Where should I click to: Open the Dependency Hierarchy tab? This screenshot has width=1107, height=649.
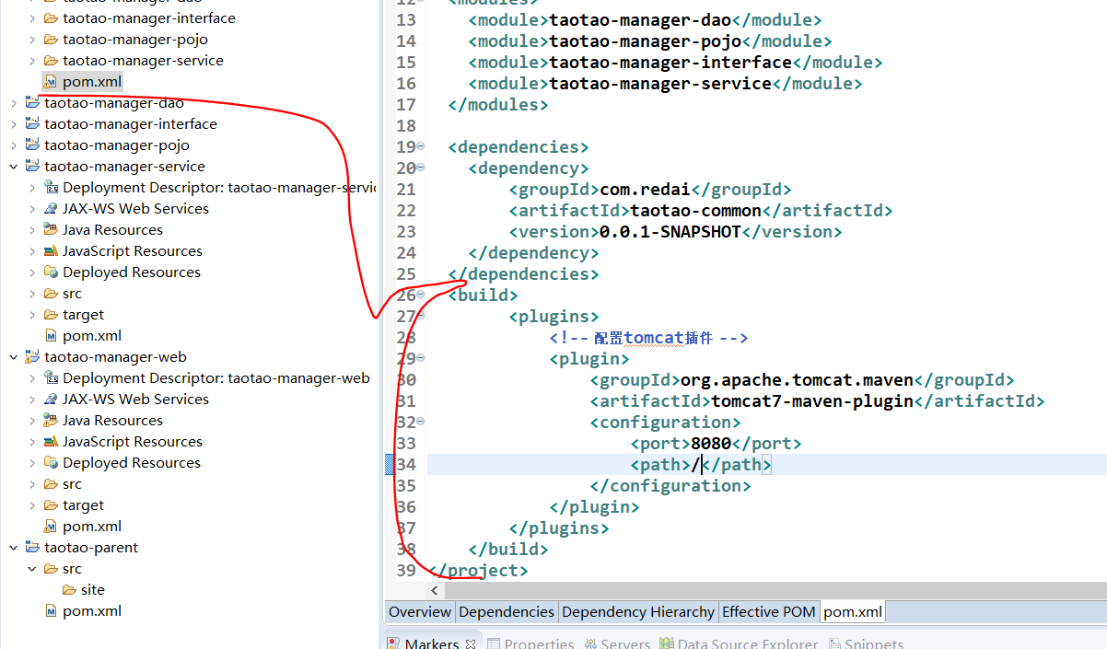coord(638,611)
